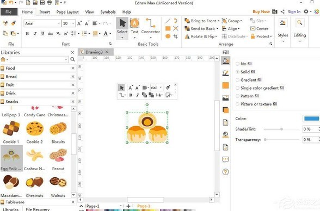Image resolution: width=320 pixels, height=211 pixels.
Task: Close the Snacks library
Action: click(73, 102)
